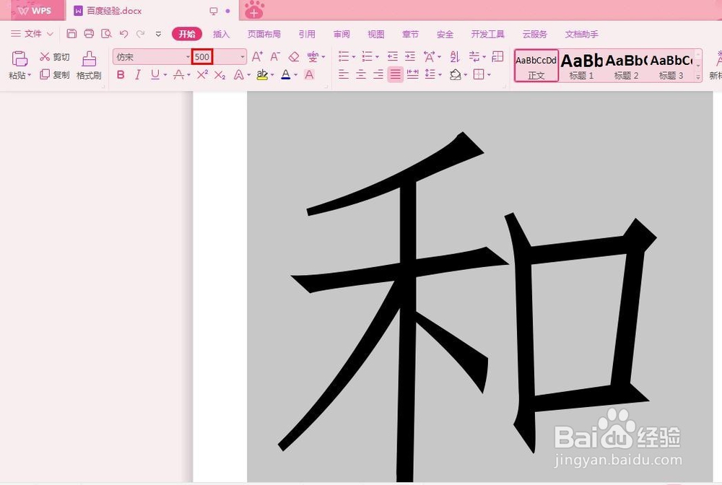This screenshot has height=485, width=722.
Task: Decrease paragraph indent
Action: (392, 56)
